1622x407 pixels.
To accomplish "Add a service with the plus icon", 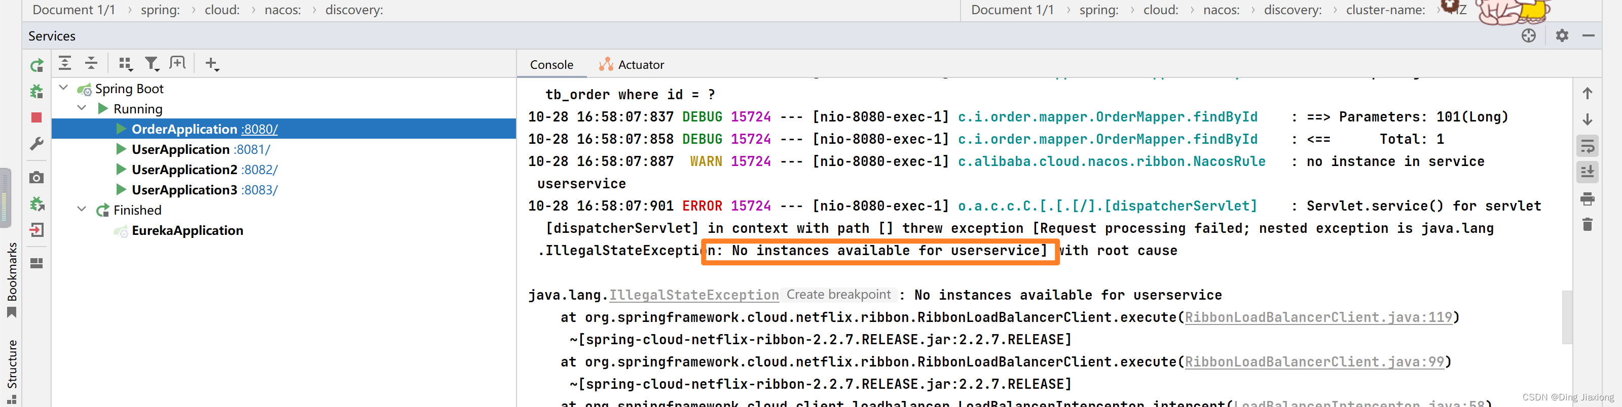I will [x=211, y=64].
